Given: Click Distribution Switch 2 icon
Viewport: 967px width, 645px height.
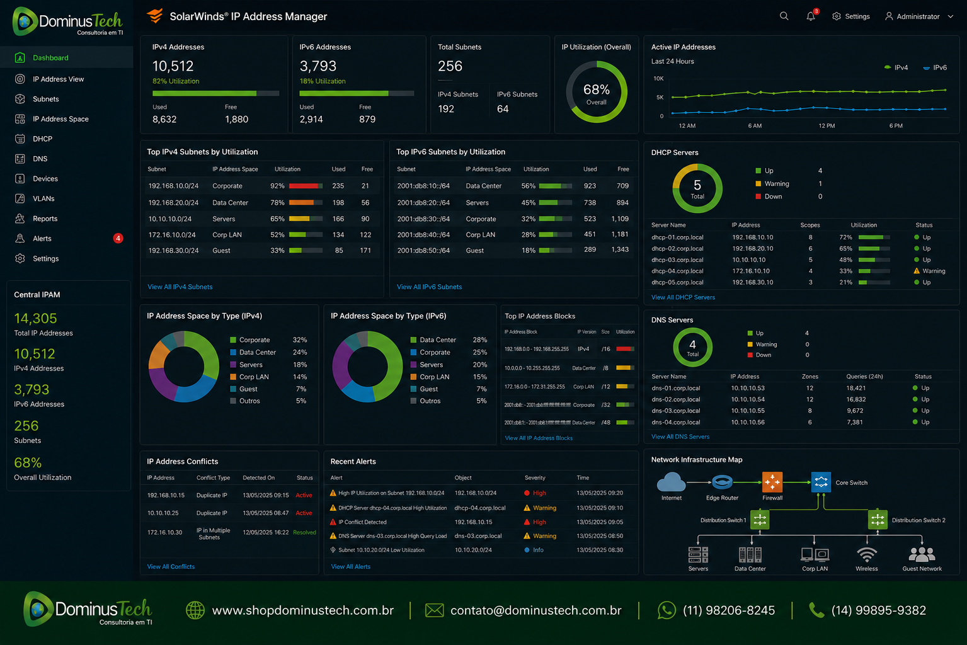Looking at the screenshot, I should point(878,520).
